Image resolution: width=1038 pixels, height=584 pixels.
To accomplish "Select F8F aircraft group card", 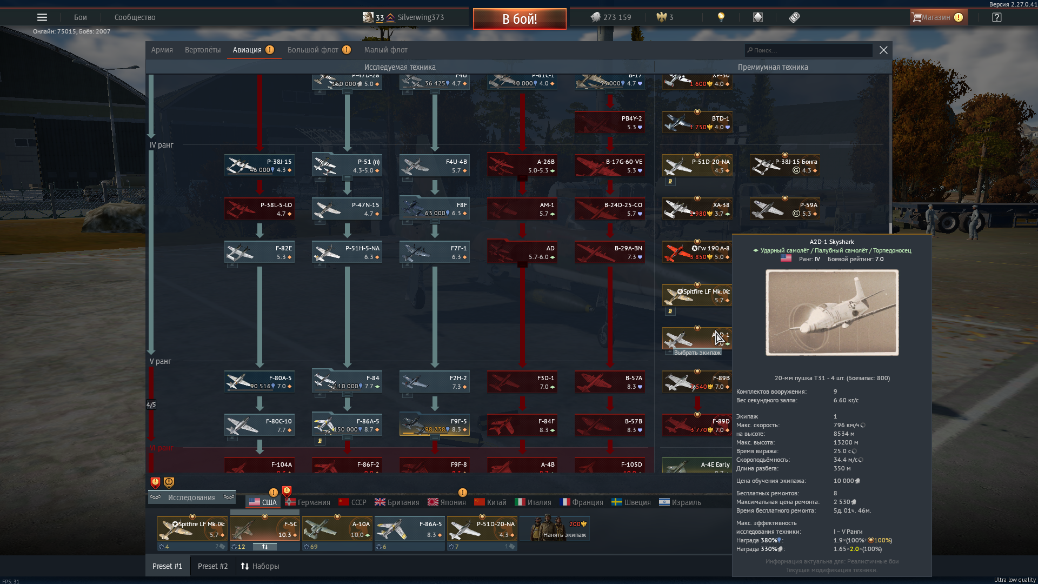I will coord(435,209).
